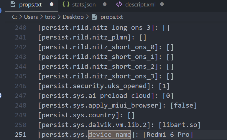227x140 pixels.
Task: Click line number 240 in the gutter
Action: [x=21, y=28]
